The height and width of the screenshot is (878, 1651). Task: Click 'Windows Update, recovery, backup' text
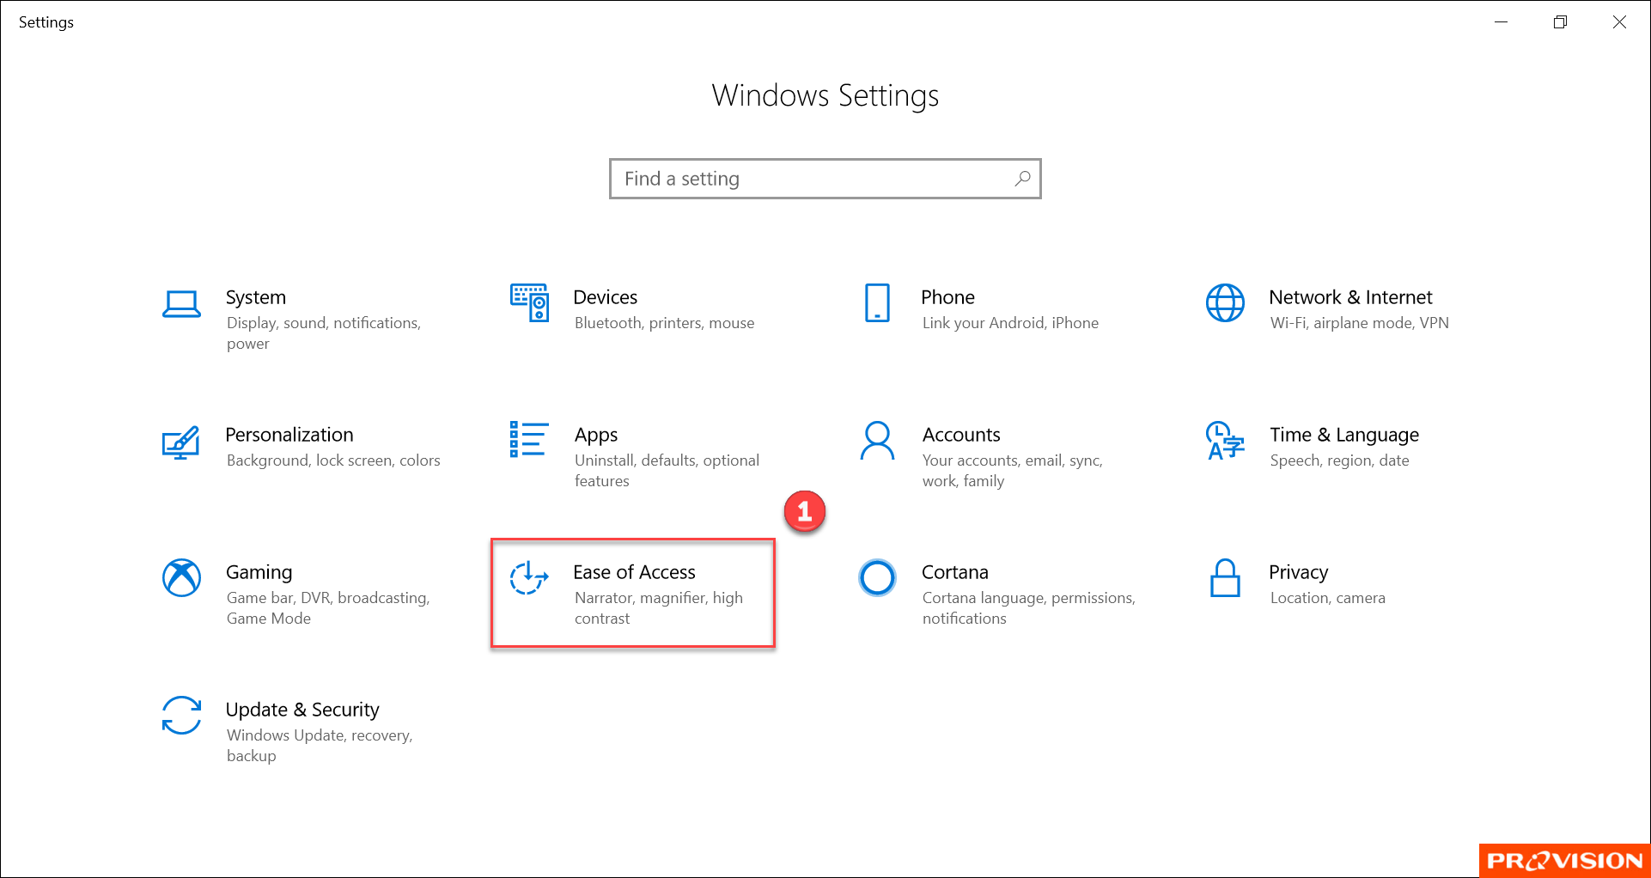pyautogui.click(x=320, y=746)
